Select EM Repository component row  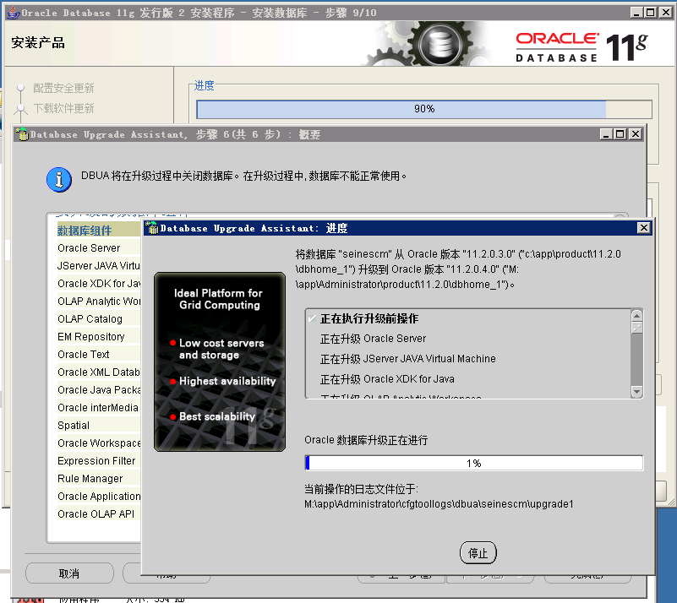coord(98,336)
